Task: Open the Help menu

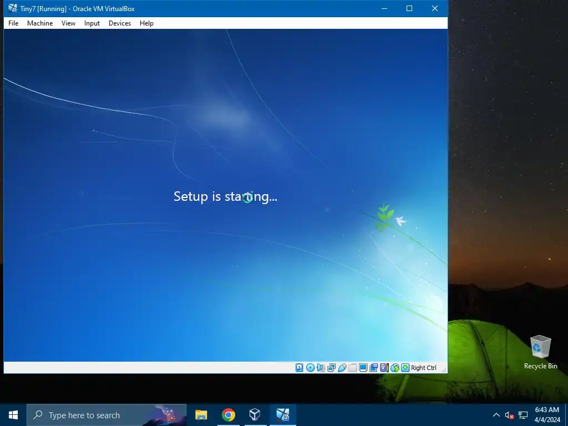Action: [146, 23]
